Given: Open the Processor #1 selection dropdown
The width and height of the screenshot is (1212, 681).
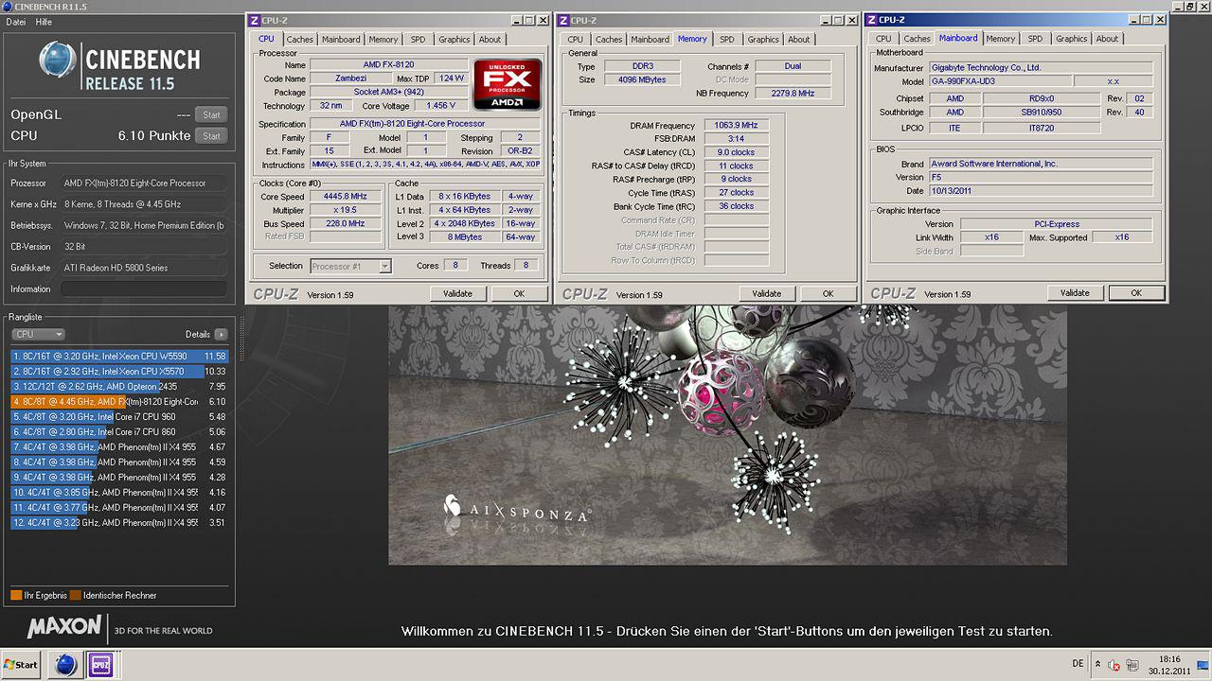Looking at the screenshot, I should (x=350, y=266).
